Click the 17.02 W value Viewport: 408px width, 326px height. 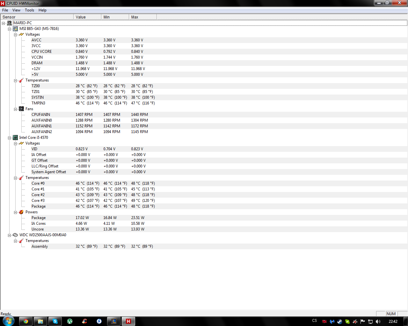point(82,218)
